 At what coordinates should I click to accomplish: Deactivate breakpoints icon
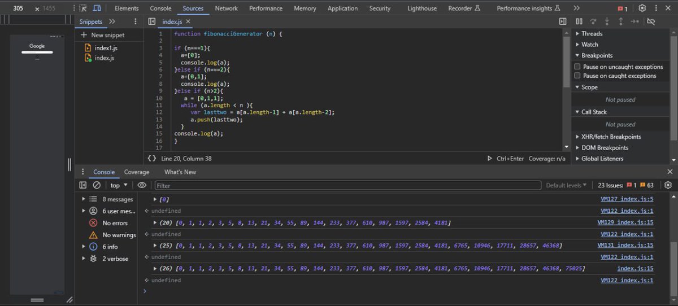click(651, 21)
